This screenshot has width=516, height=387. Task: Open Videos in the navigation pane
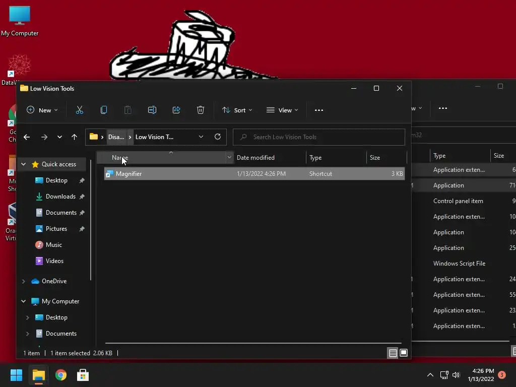54,261
